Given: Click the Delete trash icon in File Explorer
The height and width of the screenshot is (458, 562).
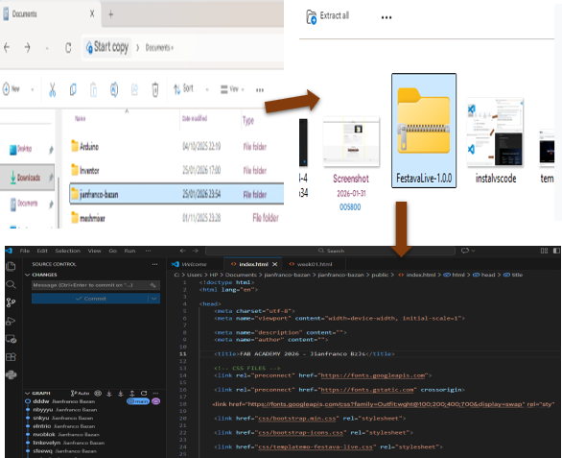Looking at the screenshot, I should (x=155, y=89).
